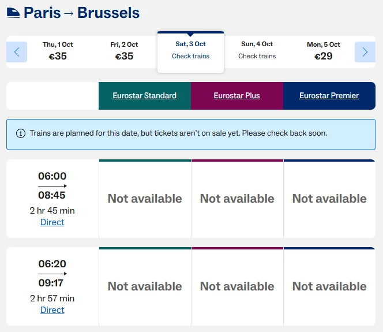Click the train icon beside Paris heading
This screenshot has width=383, height=332.
(x=13, y=13)
